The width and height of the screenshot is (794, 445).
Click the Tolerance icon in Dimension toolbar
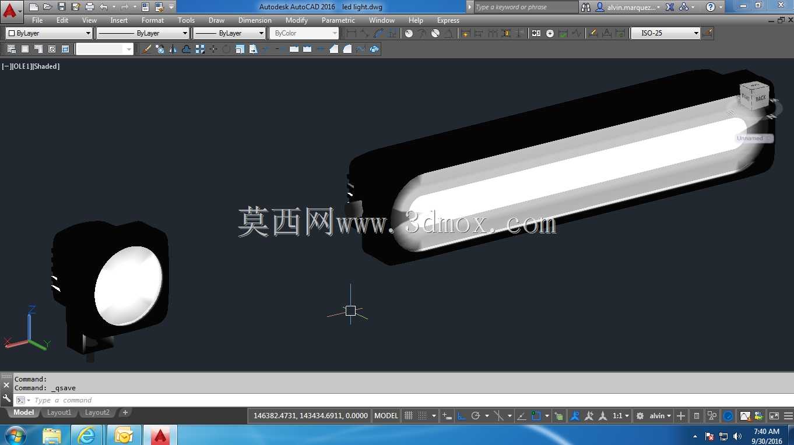click(536, 33)
